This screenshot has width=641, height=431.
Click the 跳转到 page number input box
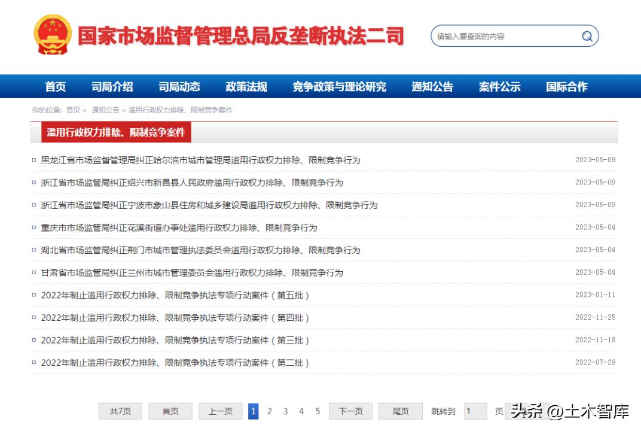[475, 411]
